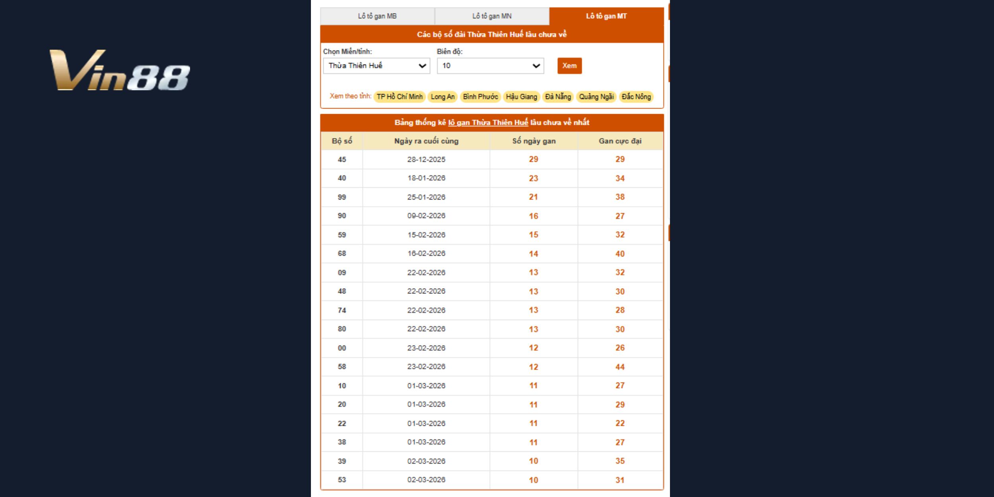This screenshot has width=994, height=497.
Task: Click Gan cực đại value 26
Action: point(620,348)
